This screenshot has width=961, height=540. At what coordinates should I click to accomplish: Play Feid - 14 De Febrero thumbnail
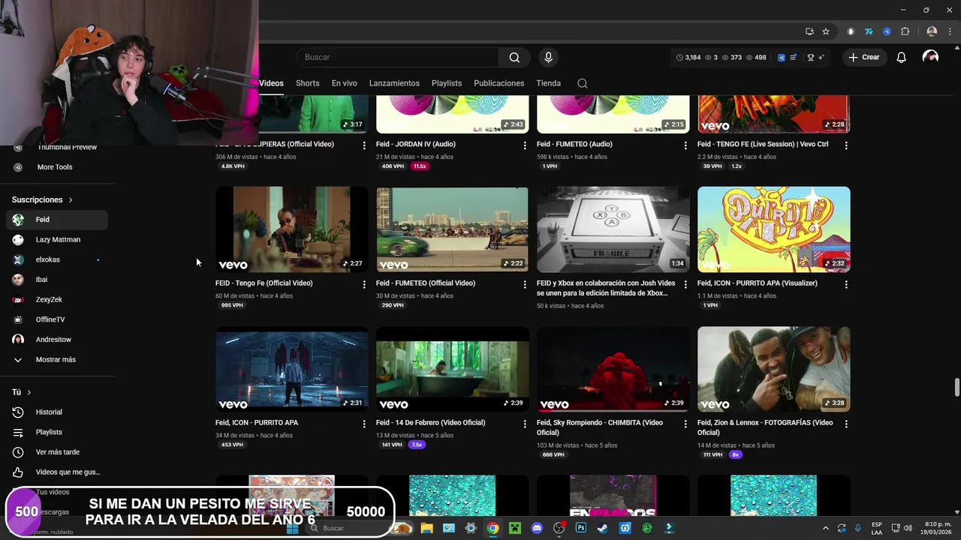click(x=453, y=369)
